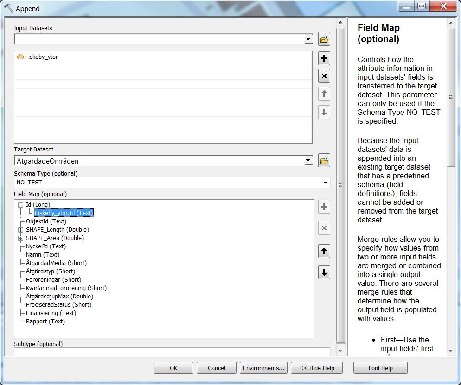The width and height of the screenshot is (461, 385).
Task: Close the Append window
Action: 443,6
